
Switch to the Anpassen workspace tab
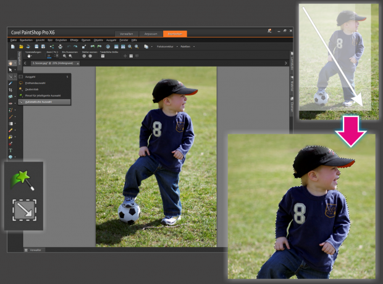151,33
